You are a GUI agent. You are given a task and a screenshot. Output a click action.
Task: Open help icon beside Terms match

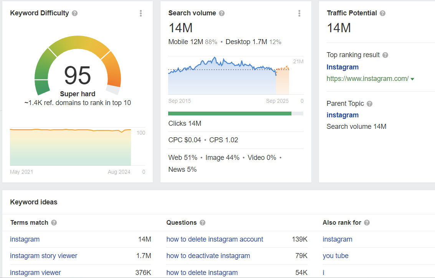54,222
